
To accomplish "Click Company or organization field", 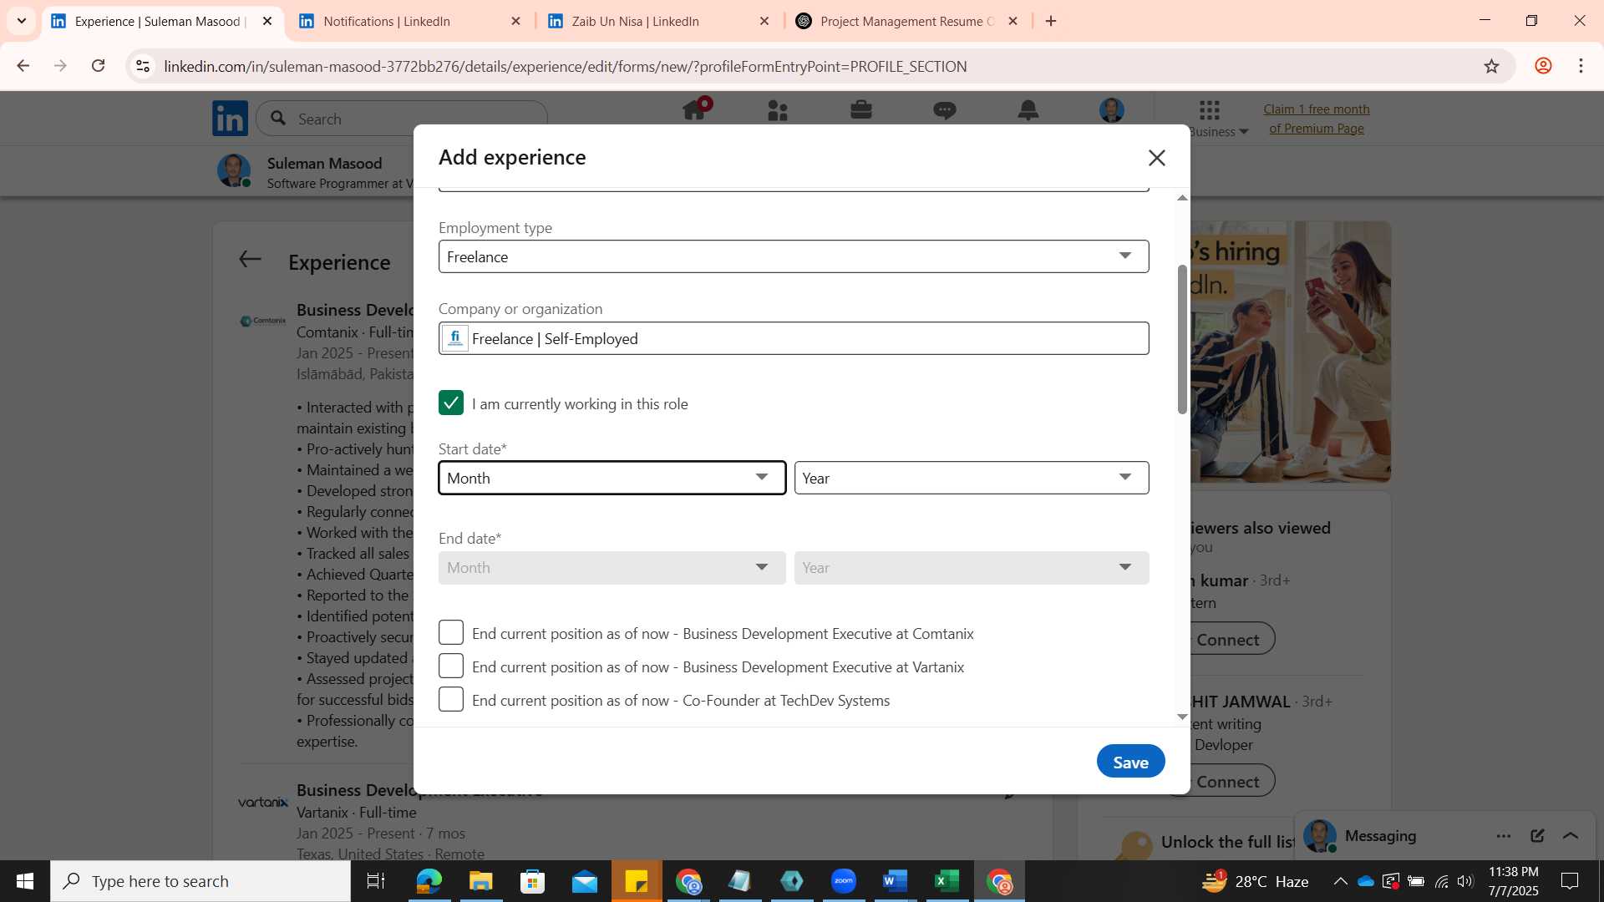I will [x=794, y=338].
